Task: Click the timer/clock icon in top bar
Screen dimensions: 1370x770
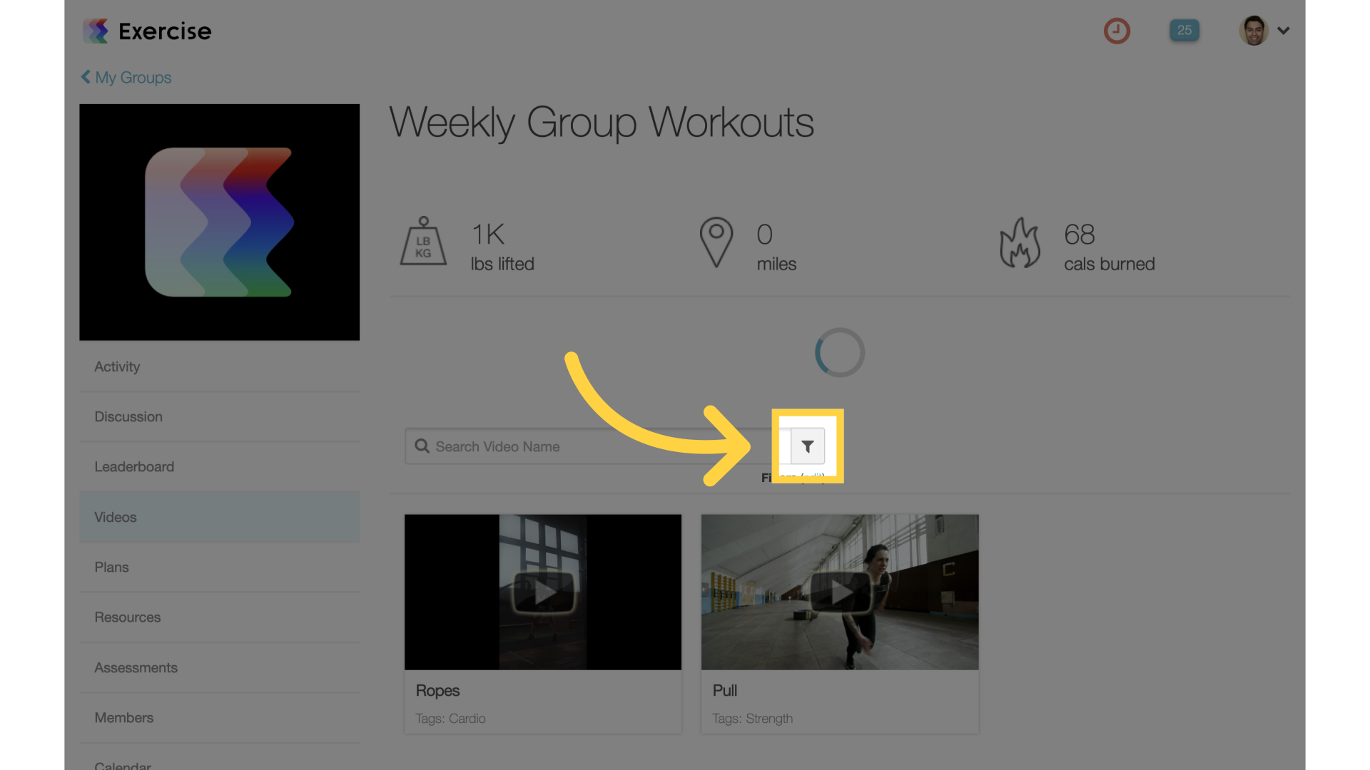Action: point(1116,29)
